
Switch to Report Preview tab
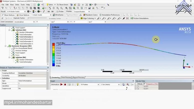click(x=79, y=77)
